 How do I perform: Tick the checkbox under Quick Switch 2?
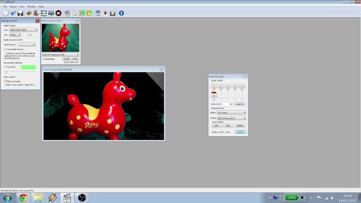(221, 90)
